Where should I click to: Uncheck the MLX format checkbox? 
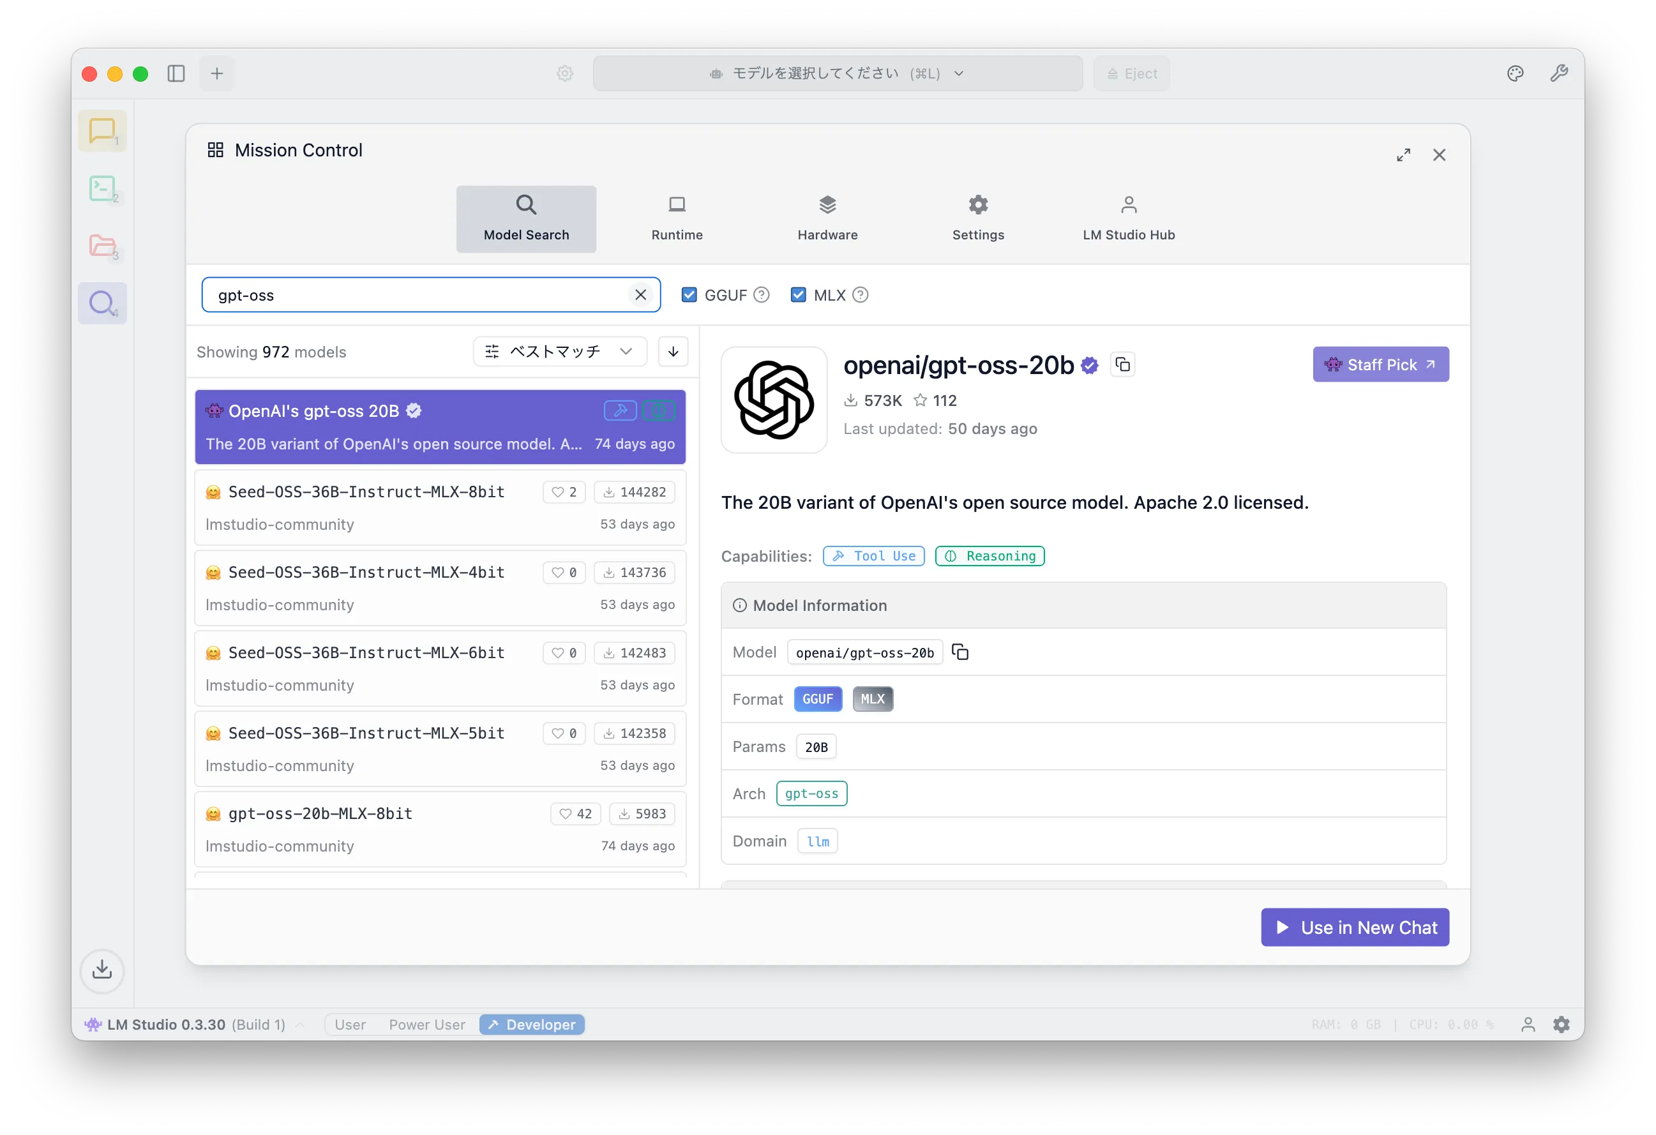pos(798,295)
